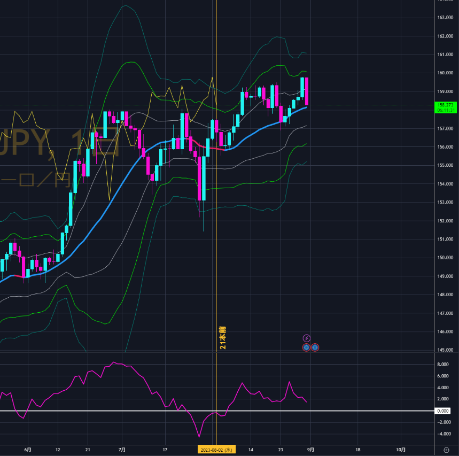This screenshot has width=459, height=456.
Task: Click the 161.000 price axis label
Action: click(x=445, y=55)
